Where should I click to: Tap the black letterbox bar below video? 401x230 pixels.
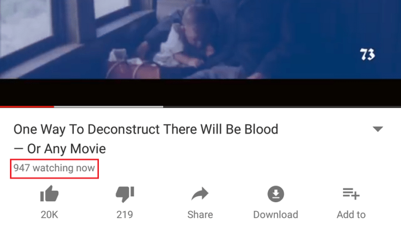point(200,92)
